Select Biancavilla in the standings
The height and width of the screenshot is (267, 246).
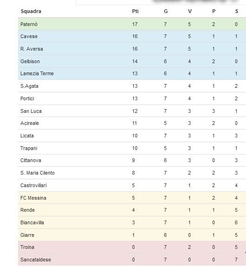[32, 222]
